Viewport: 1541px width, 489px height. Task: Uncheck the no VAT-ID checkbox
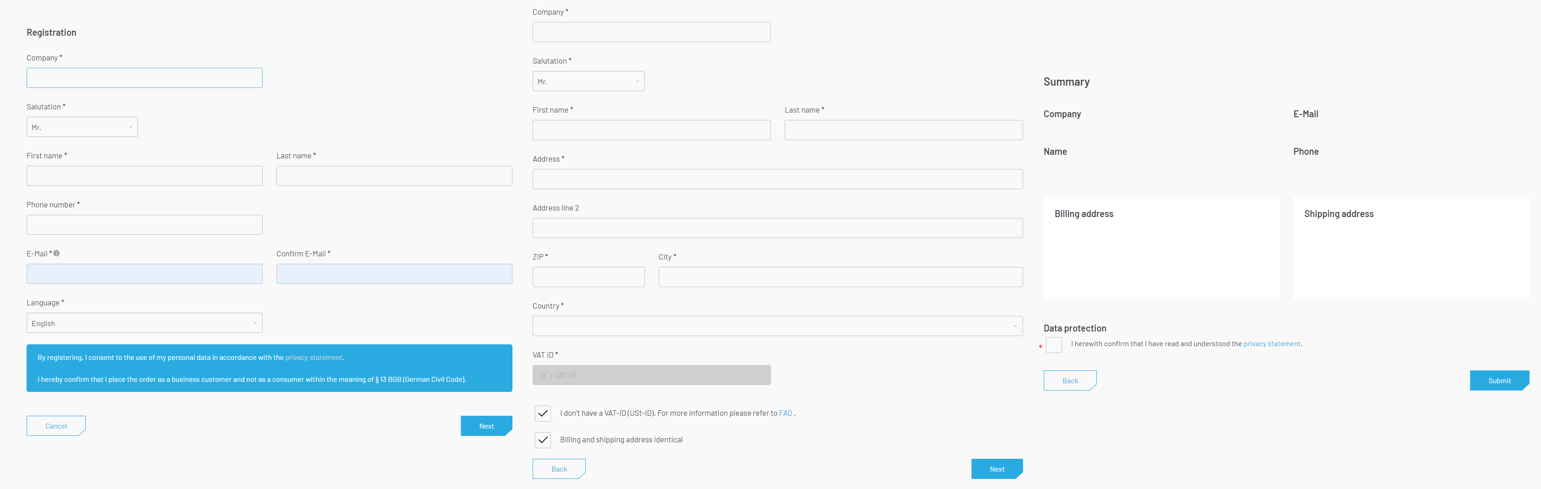tap(543, 413)
